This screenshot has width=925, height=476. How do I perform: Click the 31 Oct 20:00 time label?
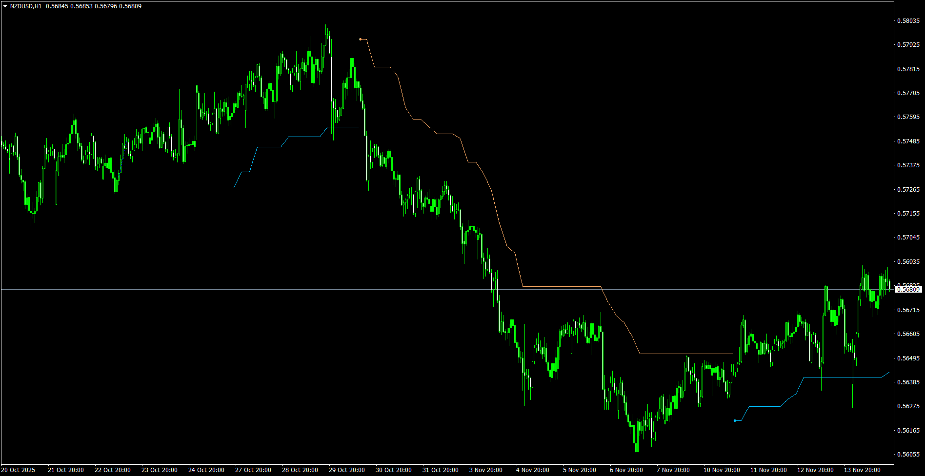pos(441,470)
